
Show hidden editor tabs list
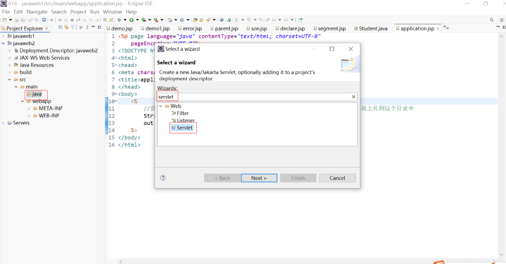pyautogui.click(x=446, y=28)
